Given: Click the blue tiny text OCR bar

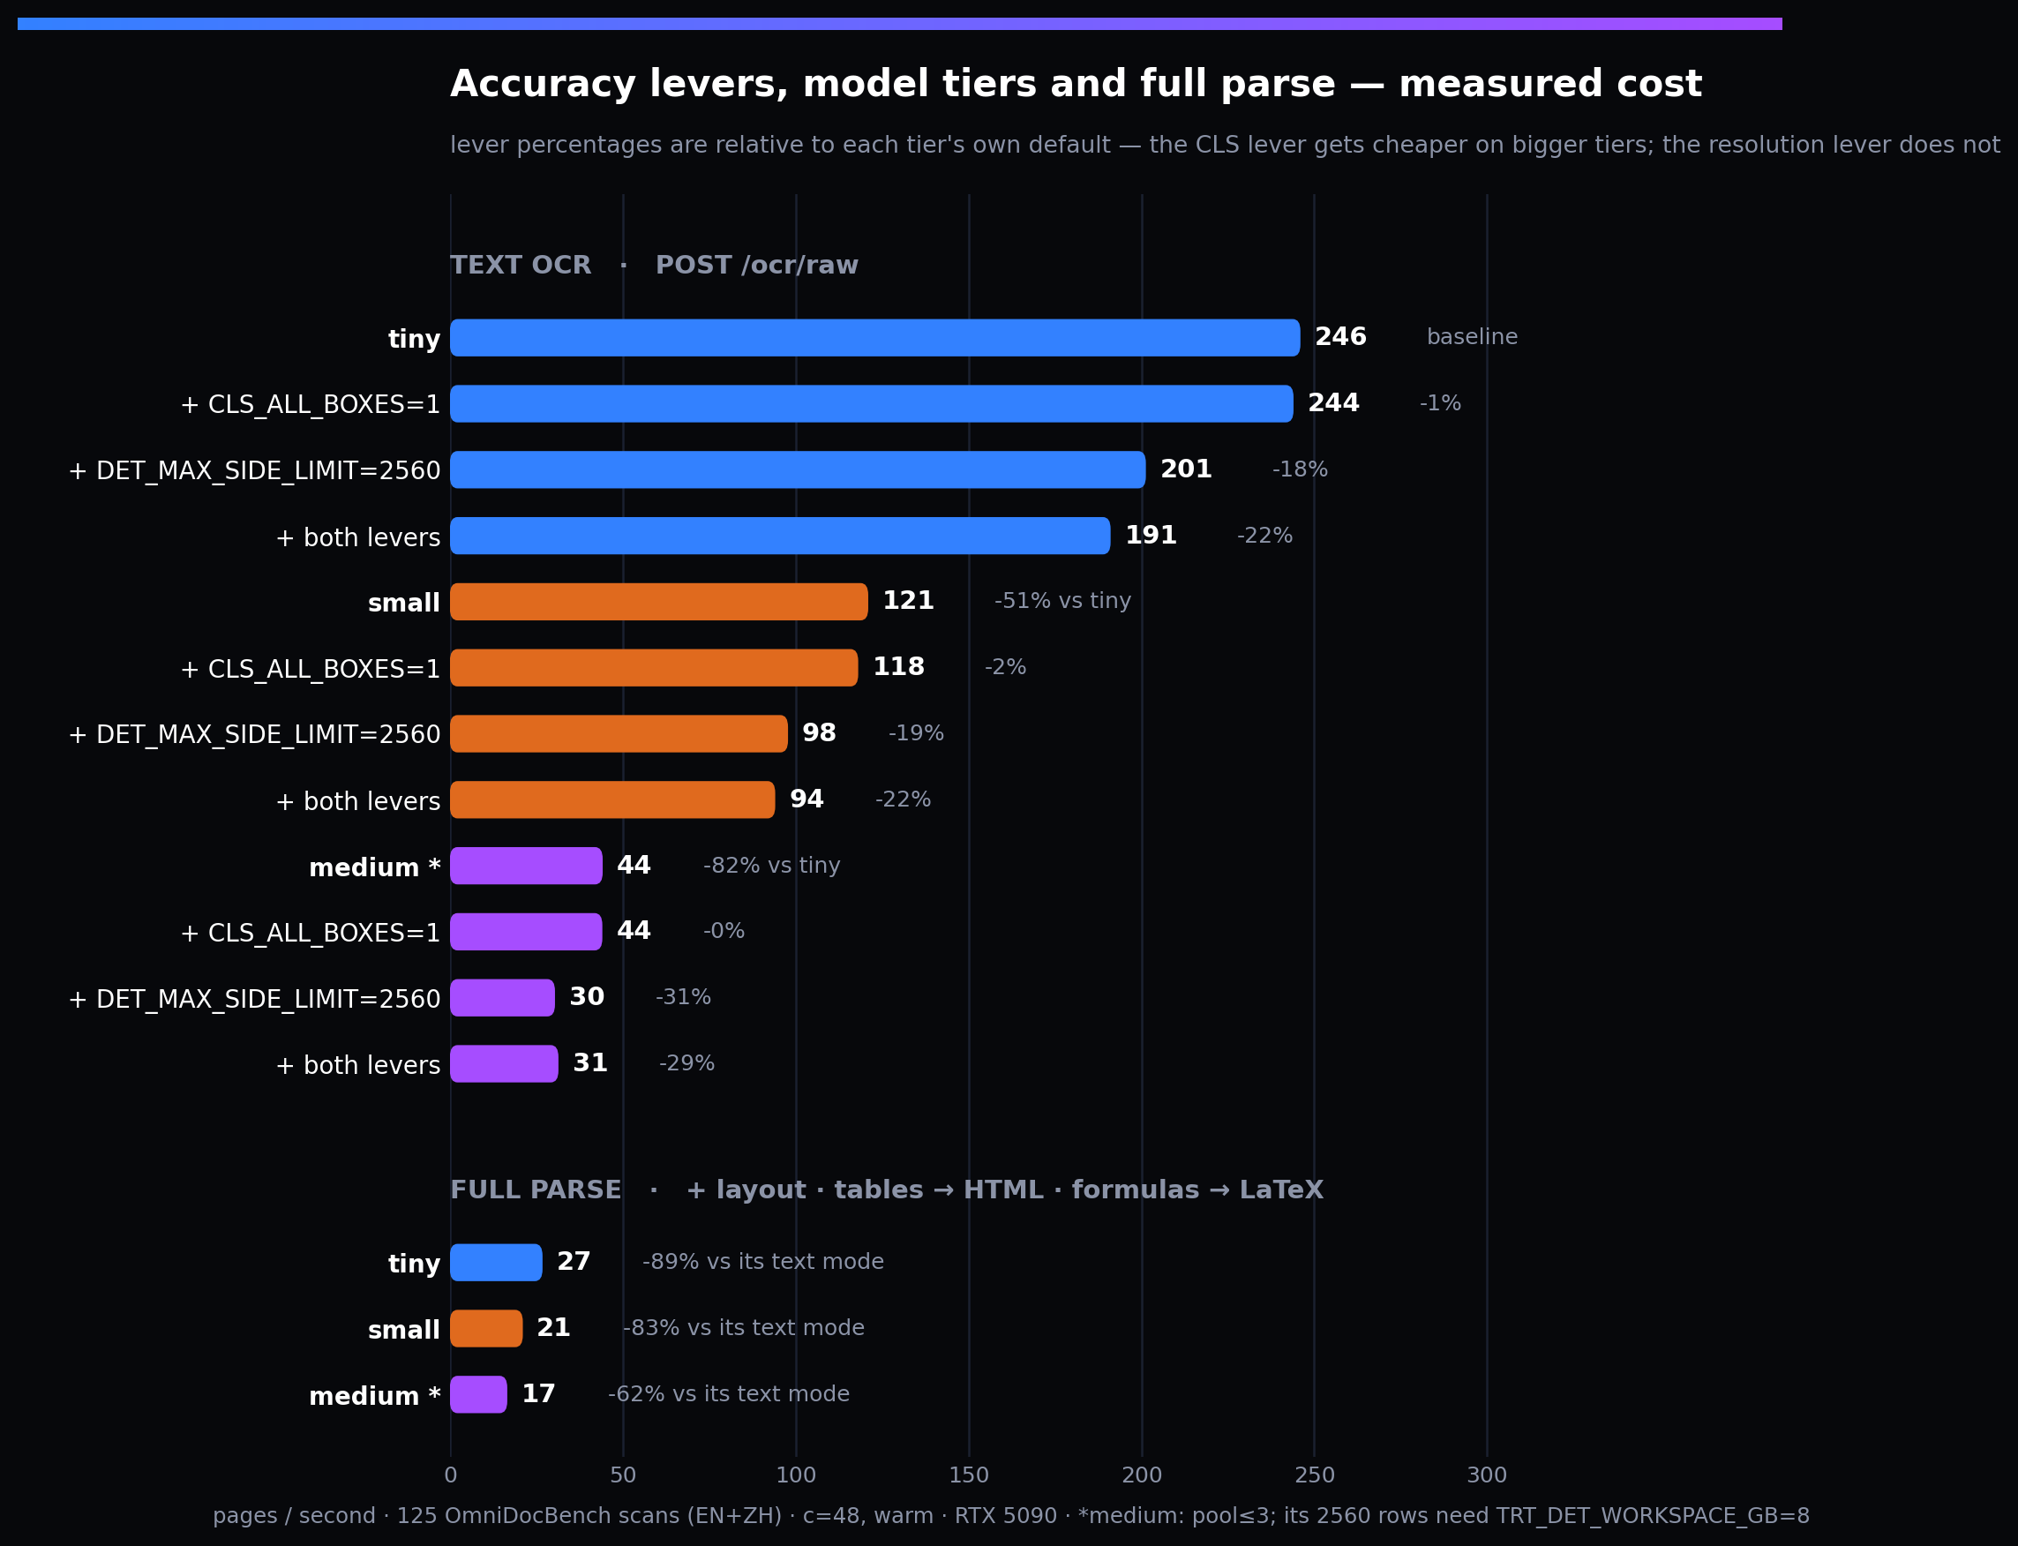Looking at the screenshot, I should pyautogui.click(x=875, y=338).
